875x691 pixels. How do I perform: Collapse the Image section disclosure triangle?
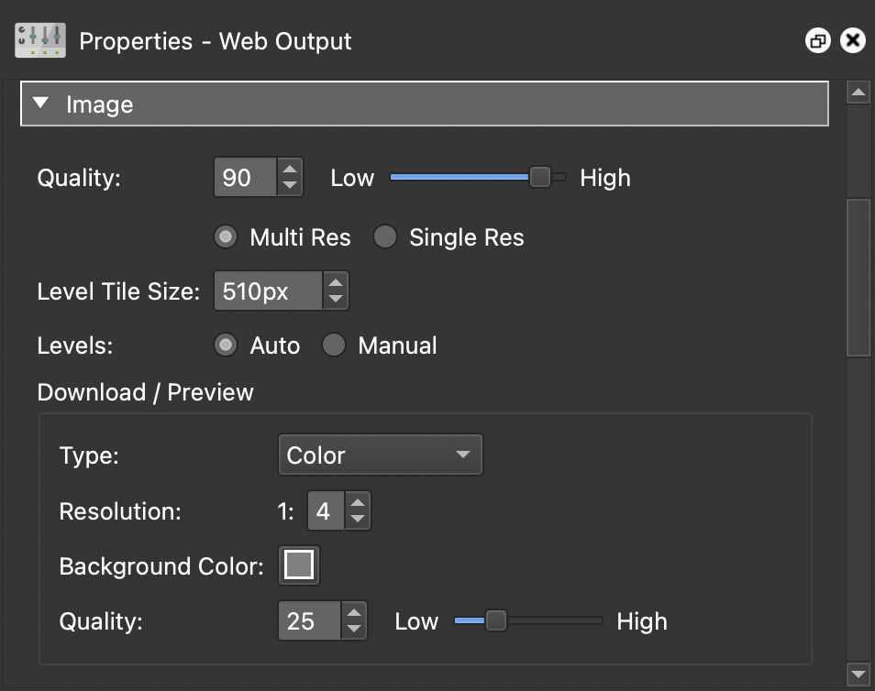[x=40, y=104]
